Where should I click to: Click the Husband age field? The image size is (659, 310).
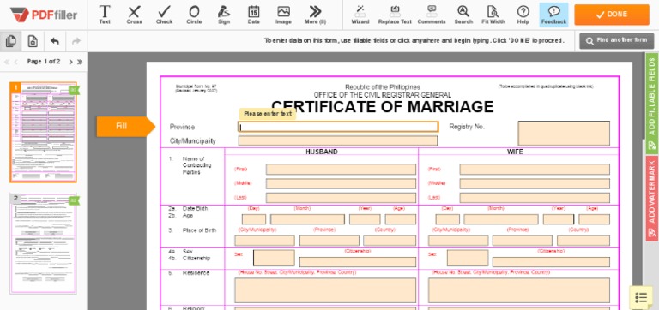click(x=401, y=219)
